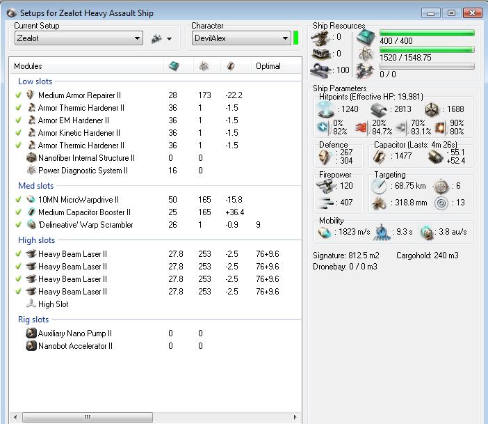Click the powergrid column header icon
This screenshot has width=488, height=424.
[x=204, y=65]
